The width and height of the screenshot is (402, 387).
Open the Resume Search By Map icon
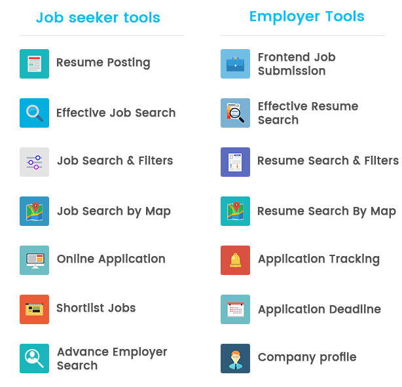(235, 211)
